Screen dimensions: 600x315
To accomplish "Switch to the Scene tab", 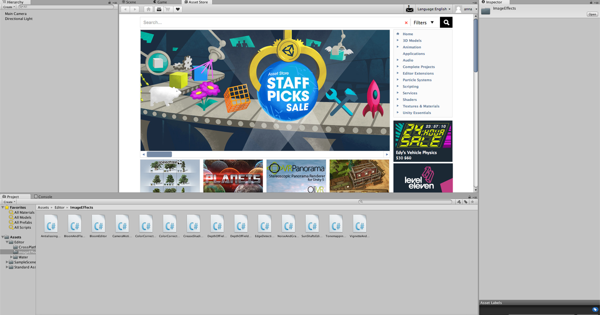I will pyautogui.click(x=129, y=2).
